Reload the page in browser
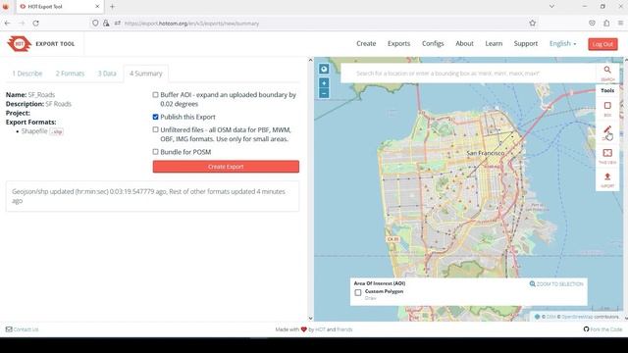 pyautogui.click(x=35, y=24)
